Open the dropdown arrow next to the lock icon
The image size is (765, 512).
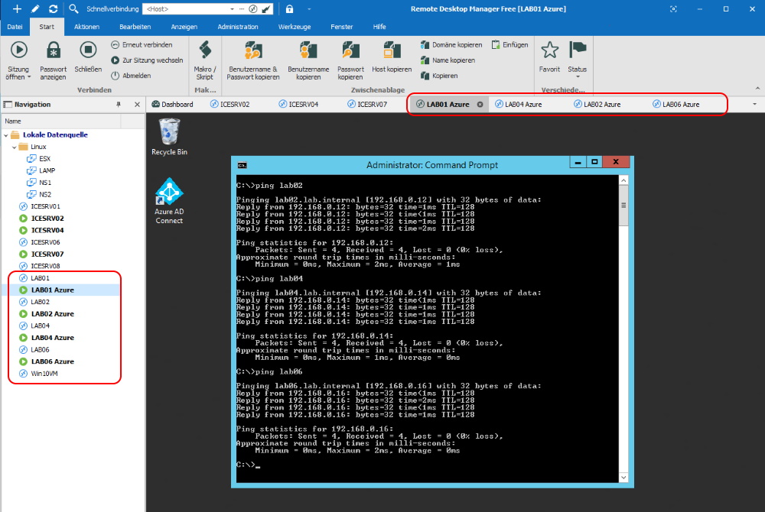(309, 8)
